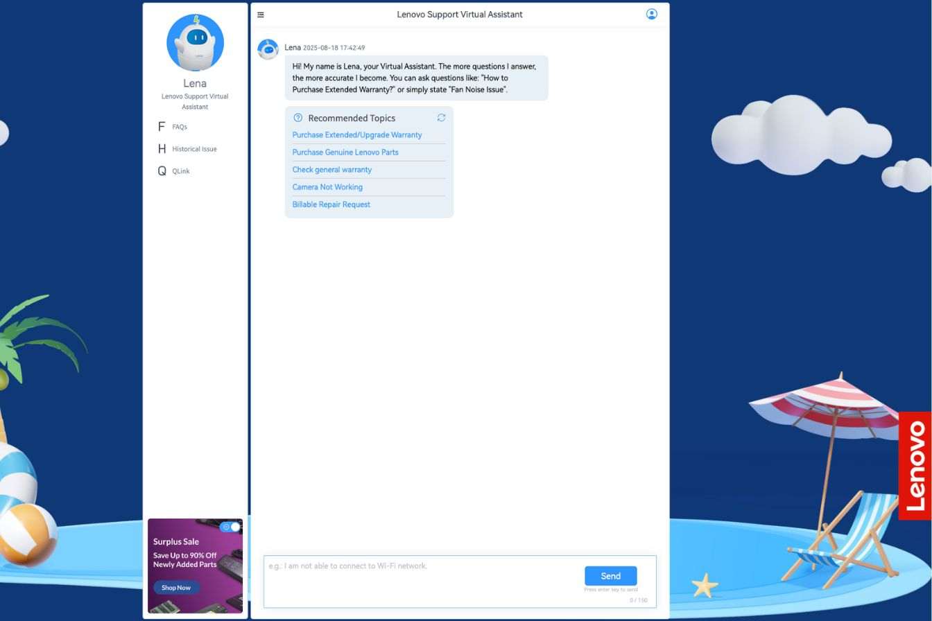Toggle the switch on the Surplus Sale ad
Image resolution: width=932 pixels, height=621 pixels.
(x=231, y=527)
